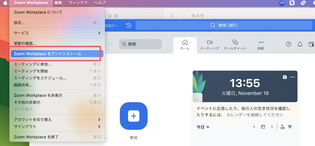Open the 詳細 more tab
The image size is (315, 146).
click(261, 45)
